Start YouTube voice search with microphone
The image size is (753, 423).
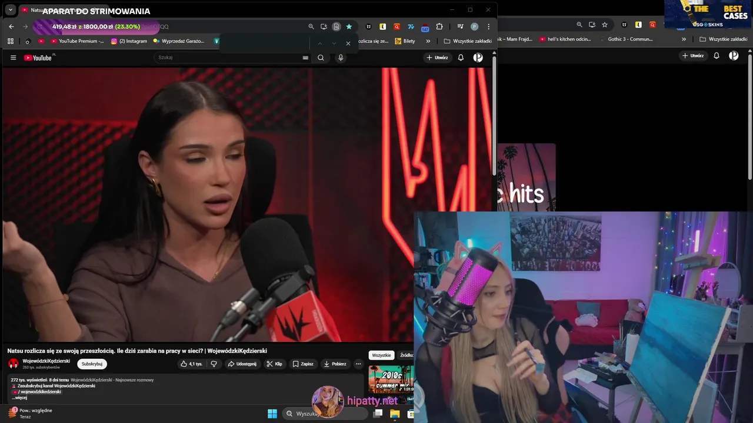[x=340, y=58]
